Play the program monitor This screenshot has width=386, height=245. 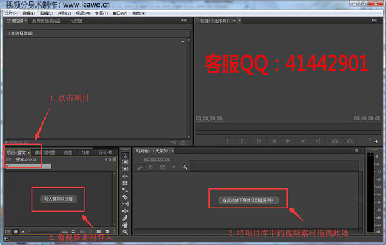(x=288, y=141)
